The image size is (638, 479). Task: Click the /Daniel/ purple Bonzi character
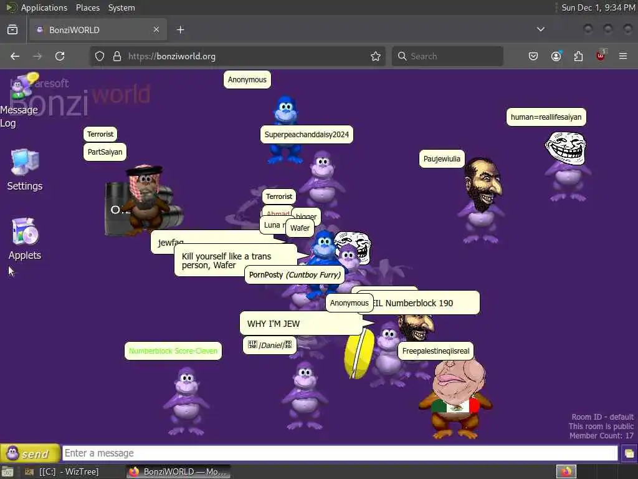[305, 394]
